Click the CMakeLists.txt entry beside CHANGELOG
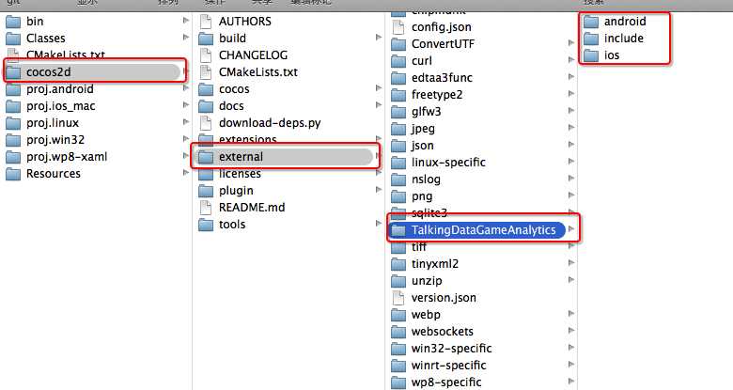 tap(258, 72)
